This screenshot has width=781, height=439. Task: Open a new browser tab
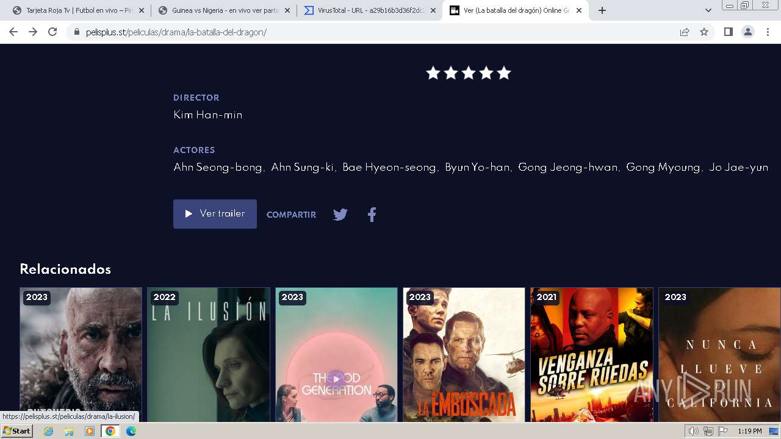tap(602, 10)
